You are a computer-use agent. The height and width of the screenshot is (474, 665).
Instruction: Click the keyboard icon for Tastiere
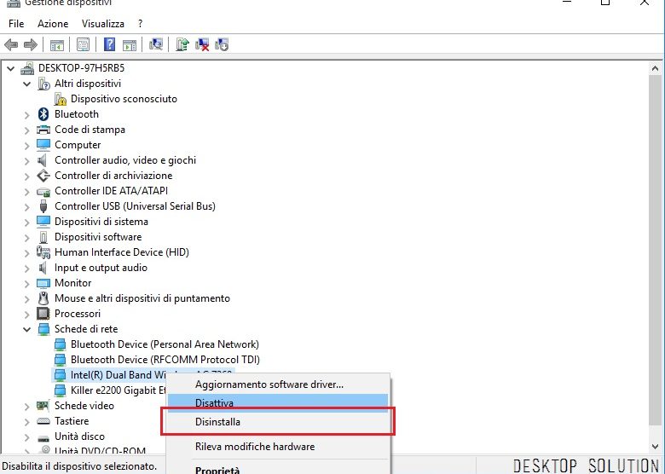(43, 421)
